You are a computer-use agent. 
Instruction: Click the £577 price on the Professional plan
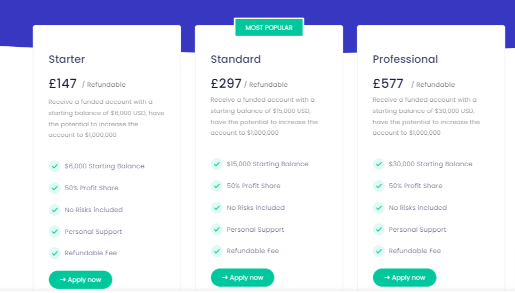(x=388, y=84)
